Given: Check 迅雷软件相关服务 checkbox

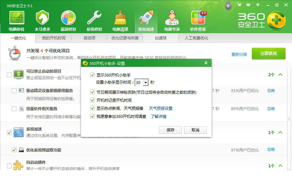Looking at the screenshot, I should [14, 109].
